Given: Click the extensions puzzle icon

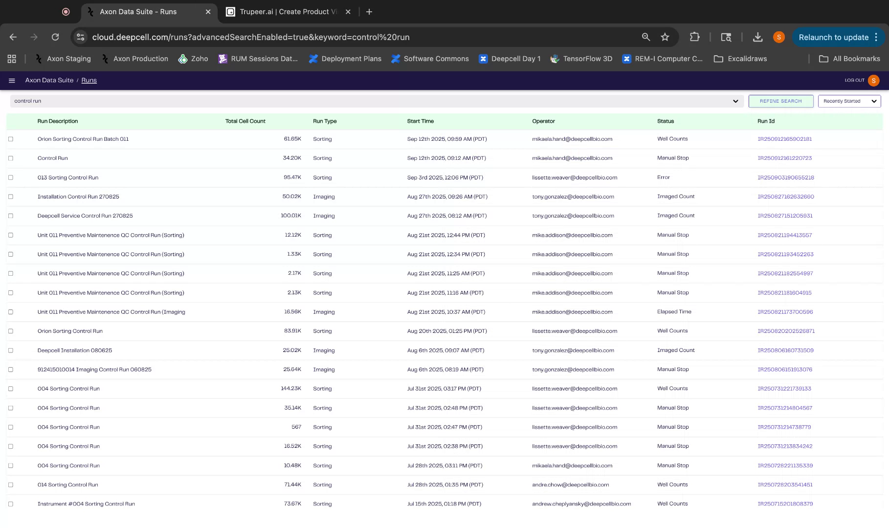Looking at the screenshot, I should point(694,37).
